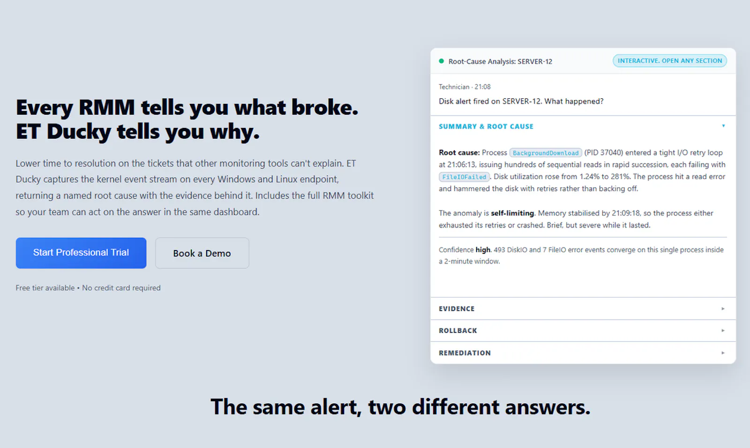Click the Book a Demo button

click(x=202, y=253)
